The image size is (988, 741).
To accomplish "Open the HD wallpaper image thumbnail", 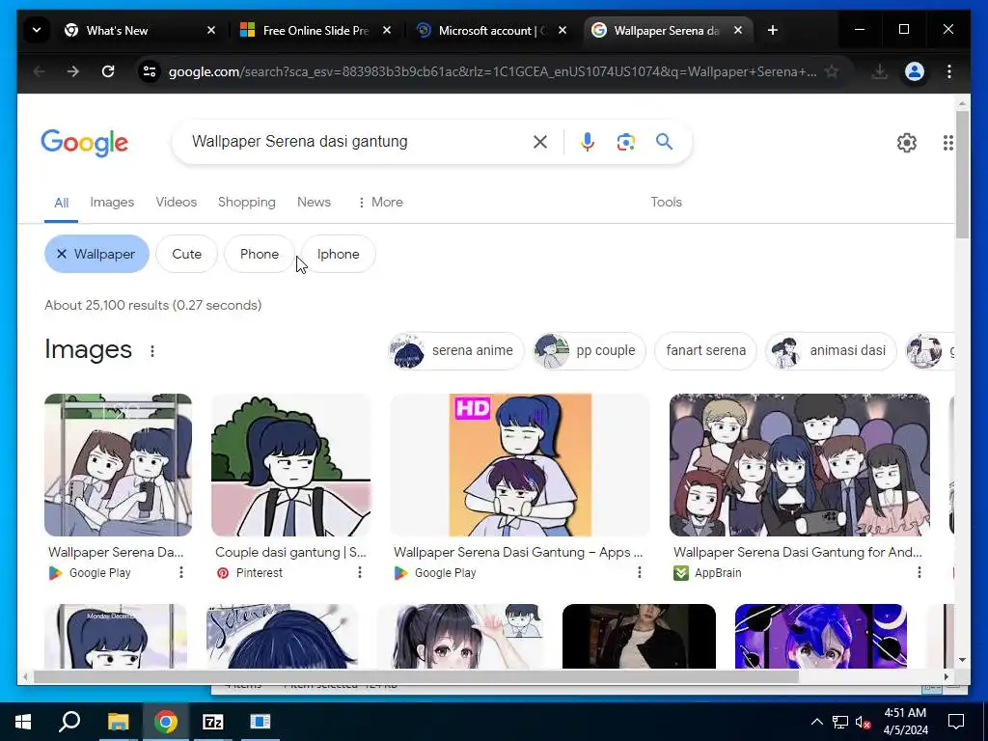I will pyautogui.click(x=520, y=465).
